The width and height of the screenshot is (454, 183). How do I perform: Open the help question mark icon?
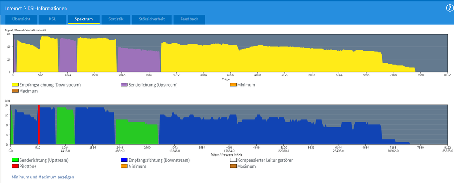pos(449,8)
